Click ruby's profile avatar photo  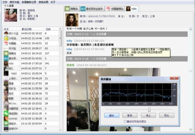tap(71, 20)
